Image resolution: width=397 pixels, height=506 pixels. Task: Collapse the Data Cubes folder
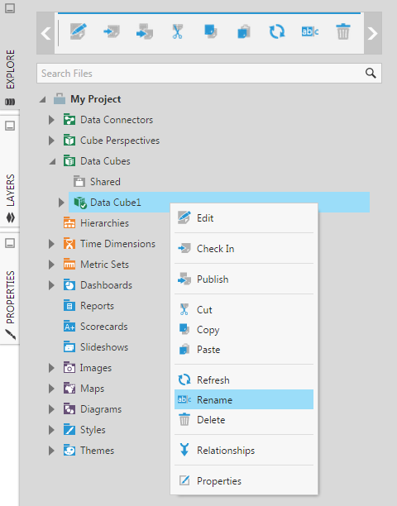coord(52,161)
